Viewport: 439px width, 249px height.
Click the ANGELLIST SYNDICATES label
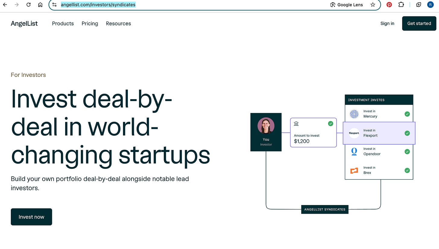(x=325, y=209)
